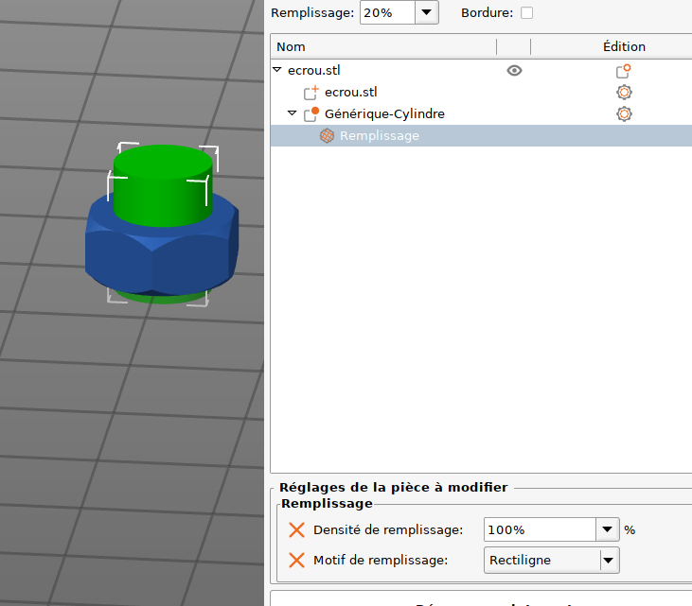Remove the Densité de remplissage override
The width and height of the screenshot is (692, 606).
point(296,529)
